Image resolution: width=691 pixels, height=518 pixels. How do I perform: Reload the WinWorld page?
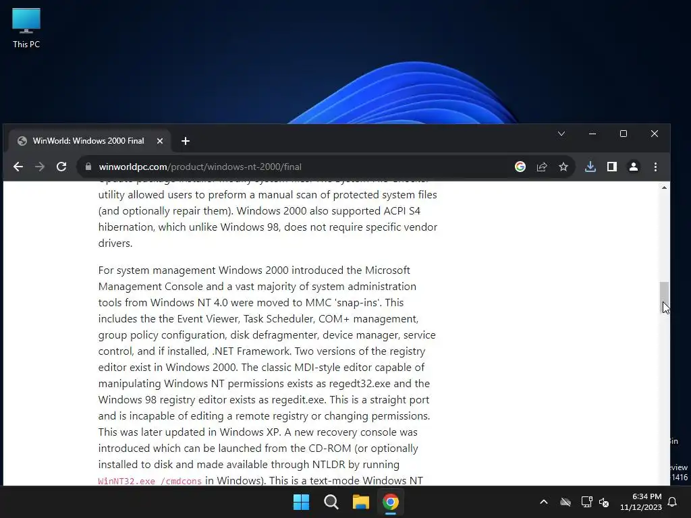(x=61, y=167)
